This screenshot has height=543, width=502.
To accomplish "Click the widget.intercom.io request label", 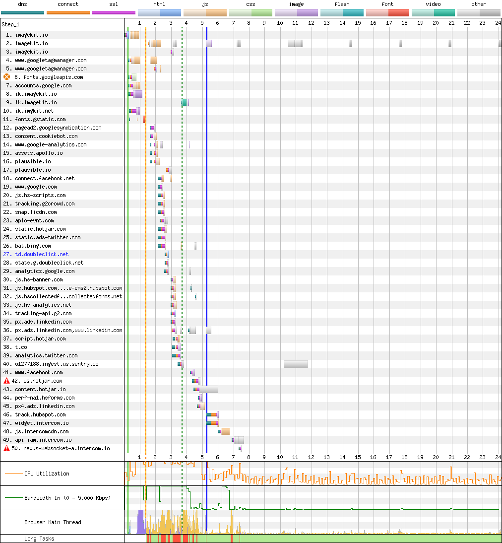I will 42,423.
